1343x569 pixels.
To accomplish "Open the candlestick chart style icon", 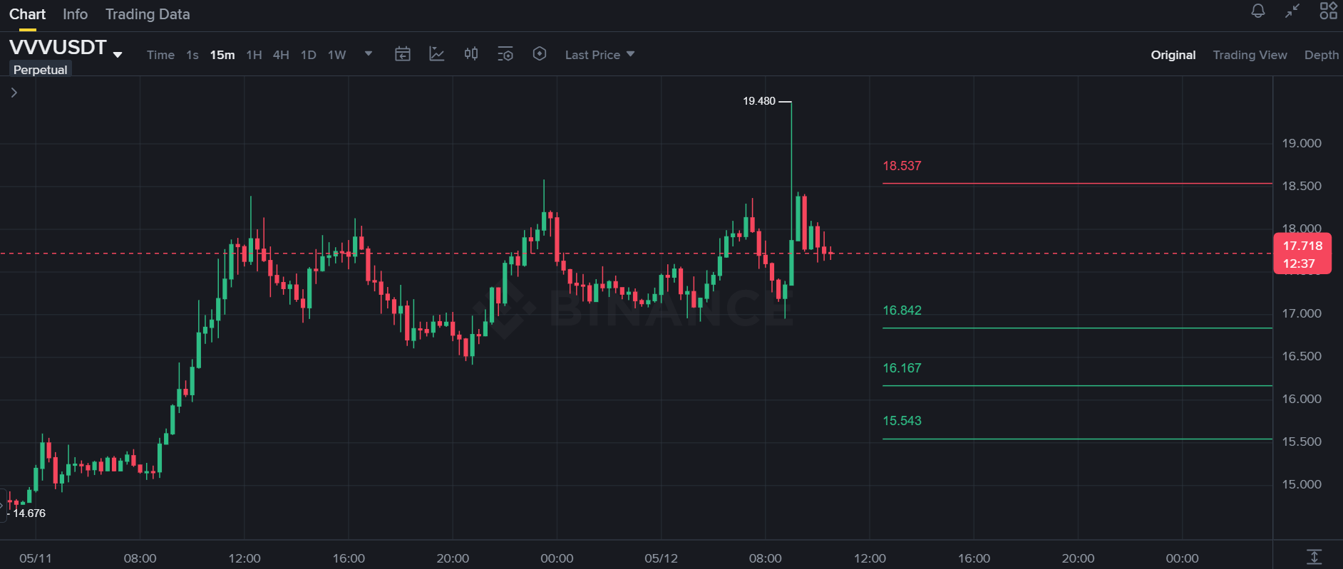I will (471, 54).
